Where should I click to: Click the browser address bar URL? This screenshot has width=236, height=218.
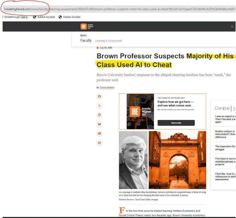(x=120, y=9)
